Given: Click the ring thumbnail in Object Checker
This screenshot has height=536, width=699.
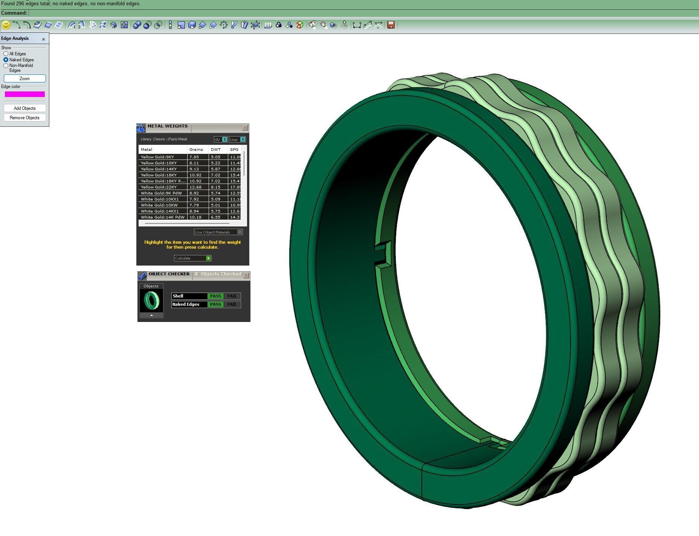Looking at the screenshot, I should (151, 301).
